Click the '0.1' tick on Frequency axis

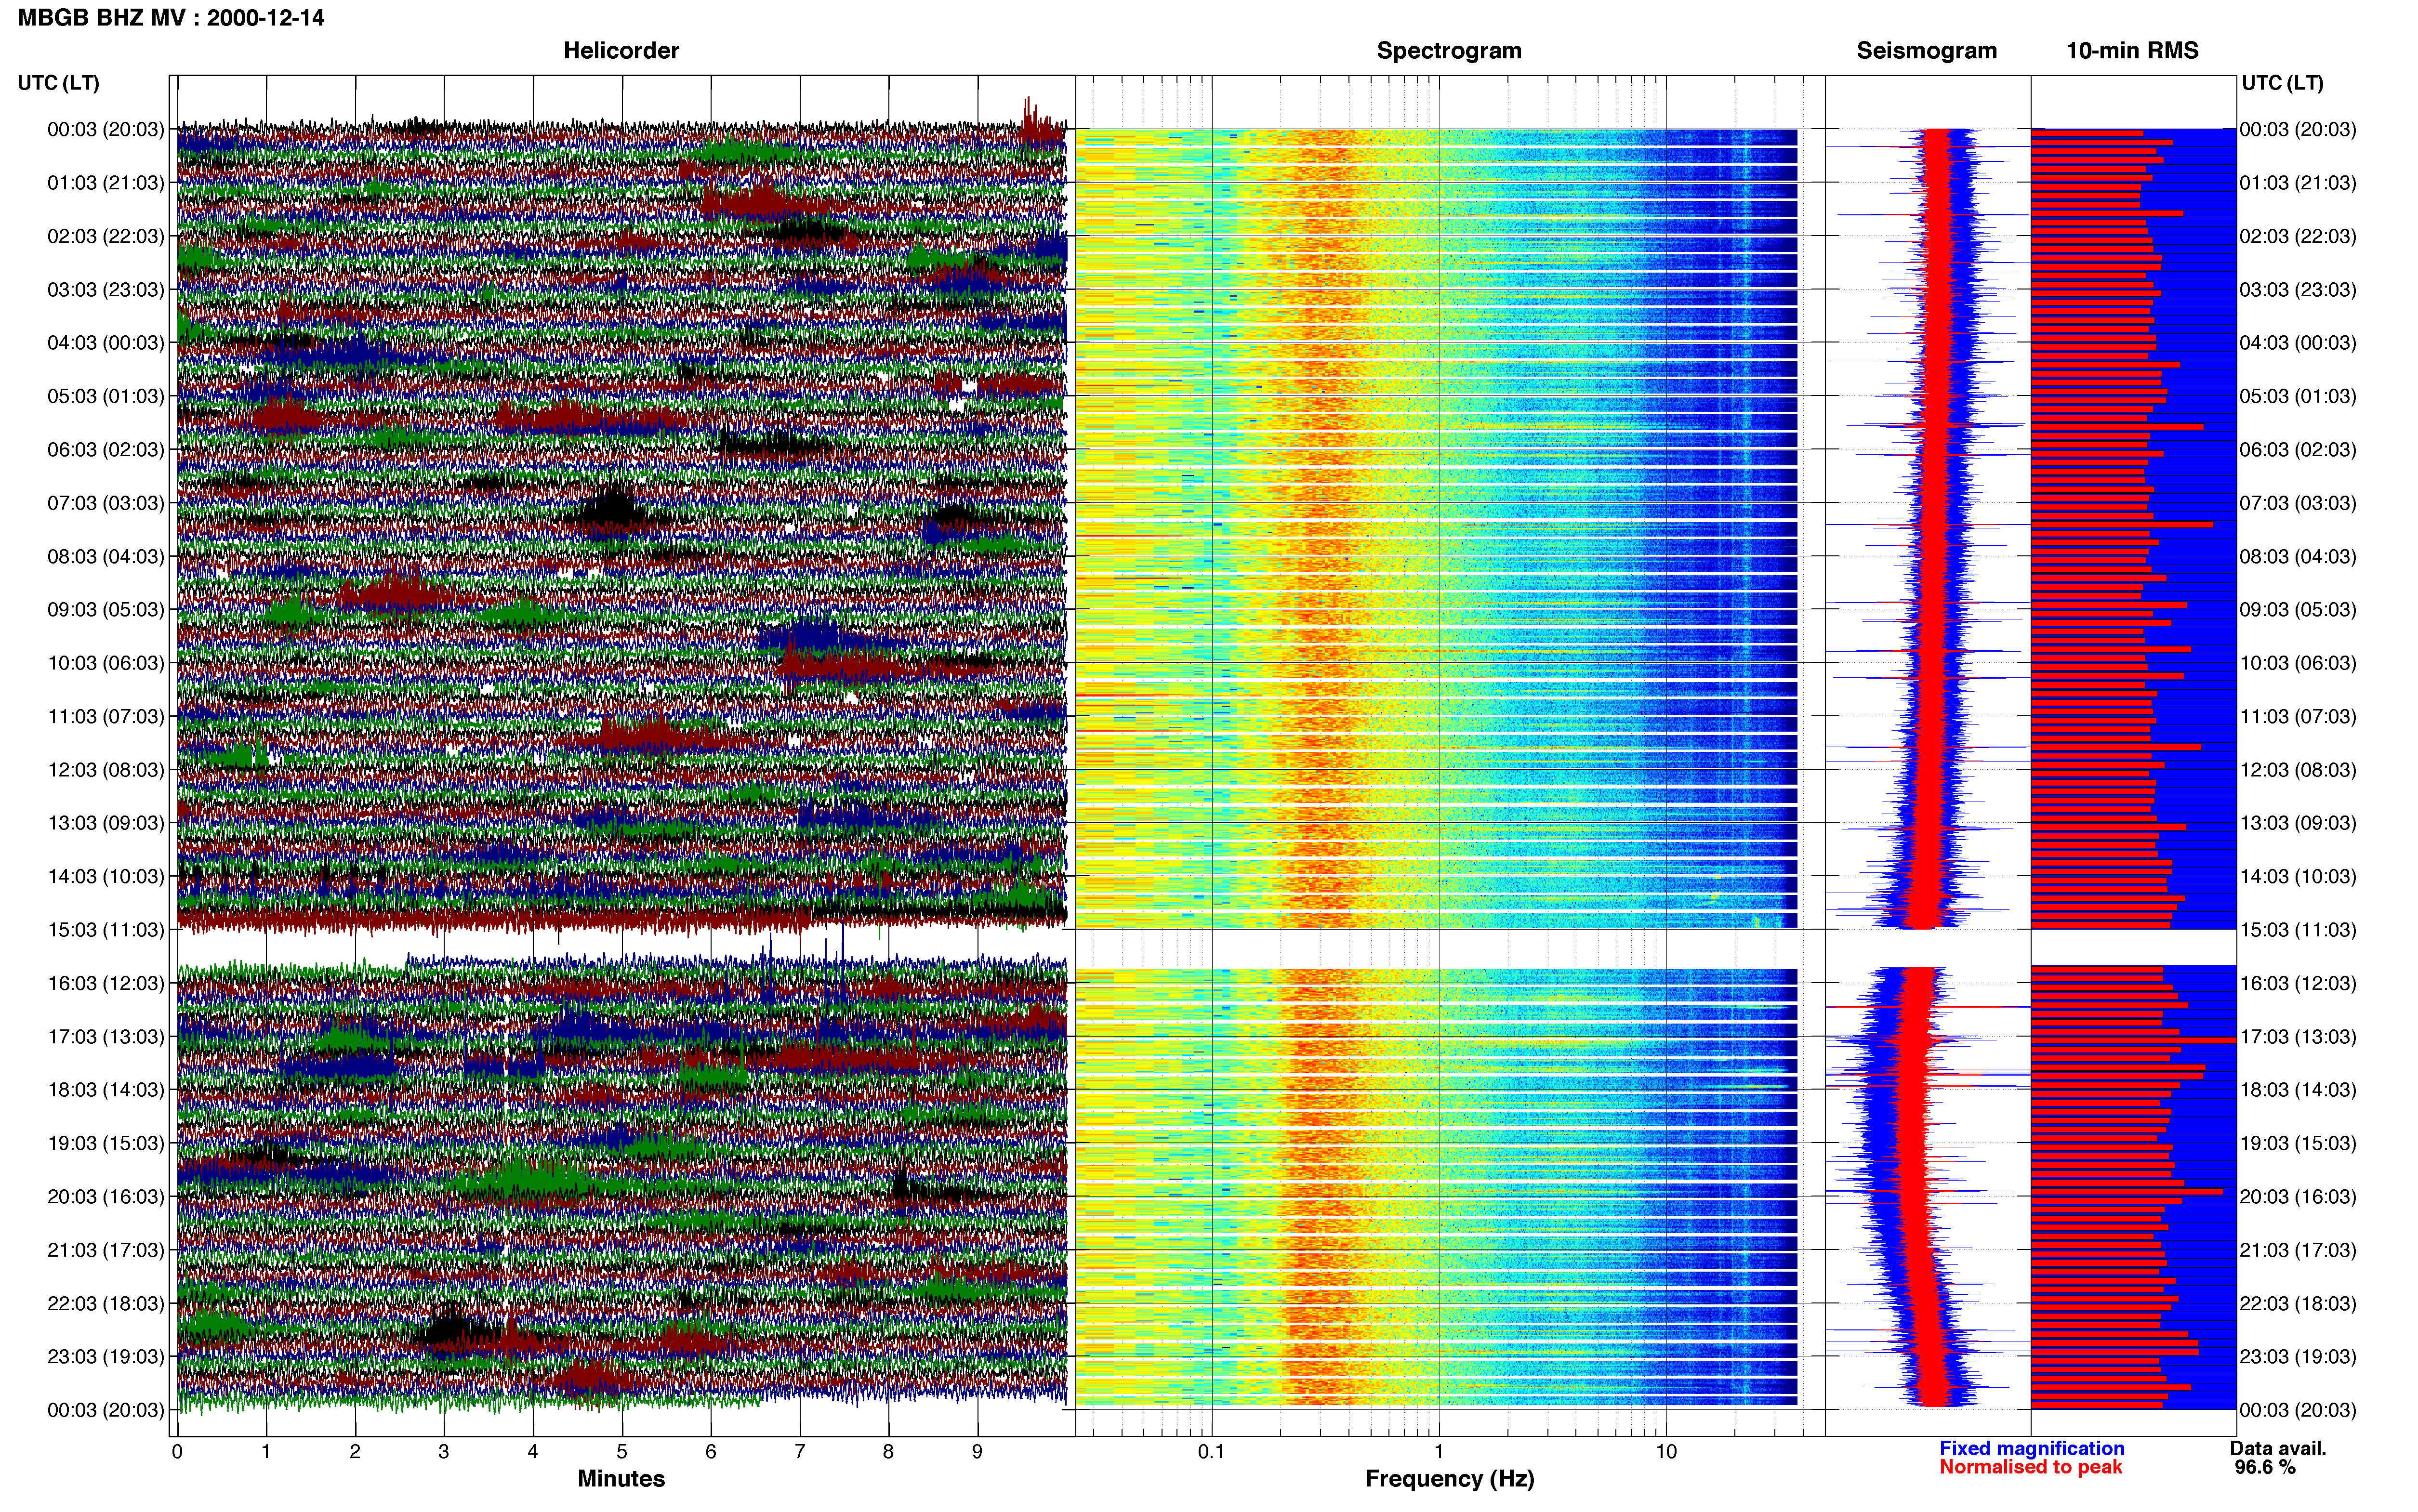click(x=1211, y=1452)
